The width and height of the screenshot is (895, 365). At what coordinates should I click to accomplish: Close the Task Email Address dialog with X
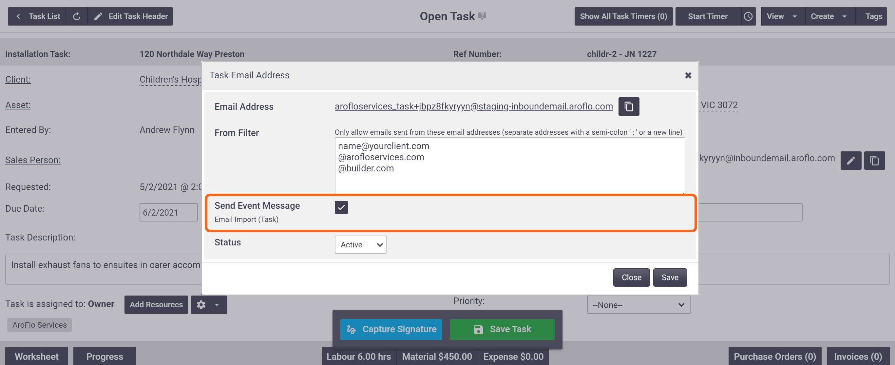coord(688,75)
